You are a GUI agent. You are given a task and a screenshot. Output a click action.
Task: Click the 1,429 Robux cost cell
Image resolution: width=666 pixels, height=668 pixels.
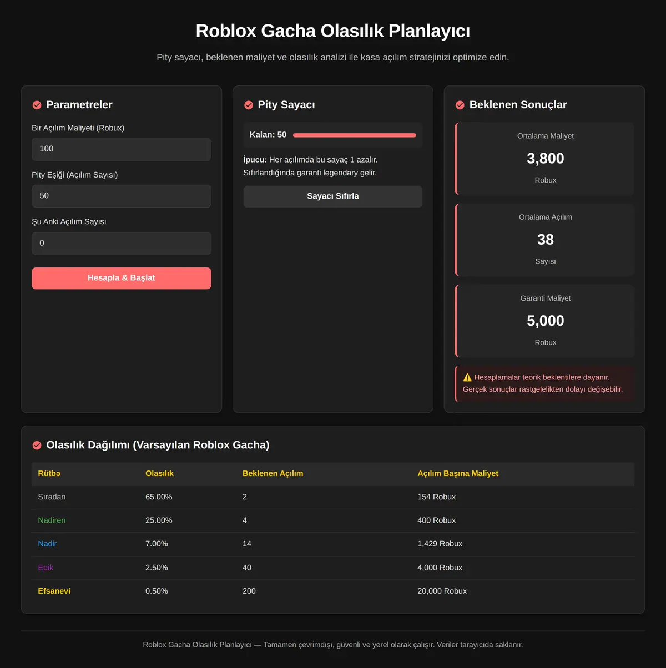(x=440, y=544)
